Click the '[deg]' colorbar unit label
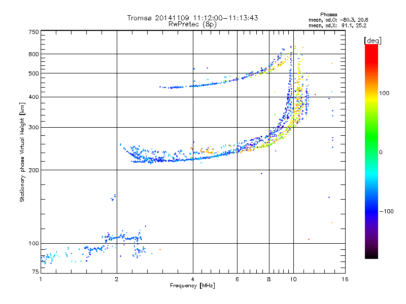Screen dimensions: 406x304 point(373,41)
